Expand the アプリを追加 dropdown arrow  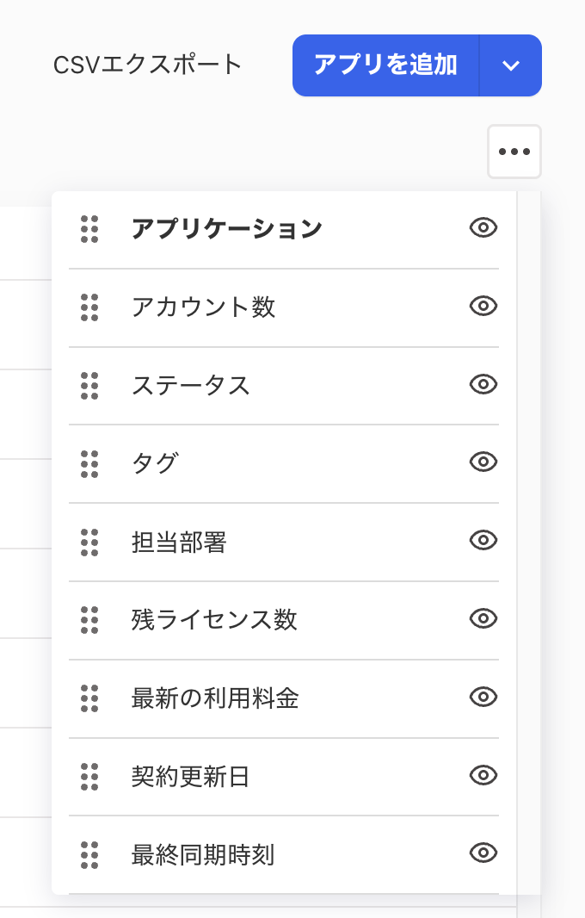(x=511, y=65)
